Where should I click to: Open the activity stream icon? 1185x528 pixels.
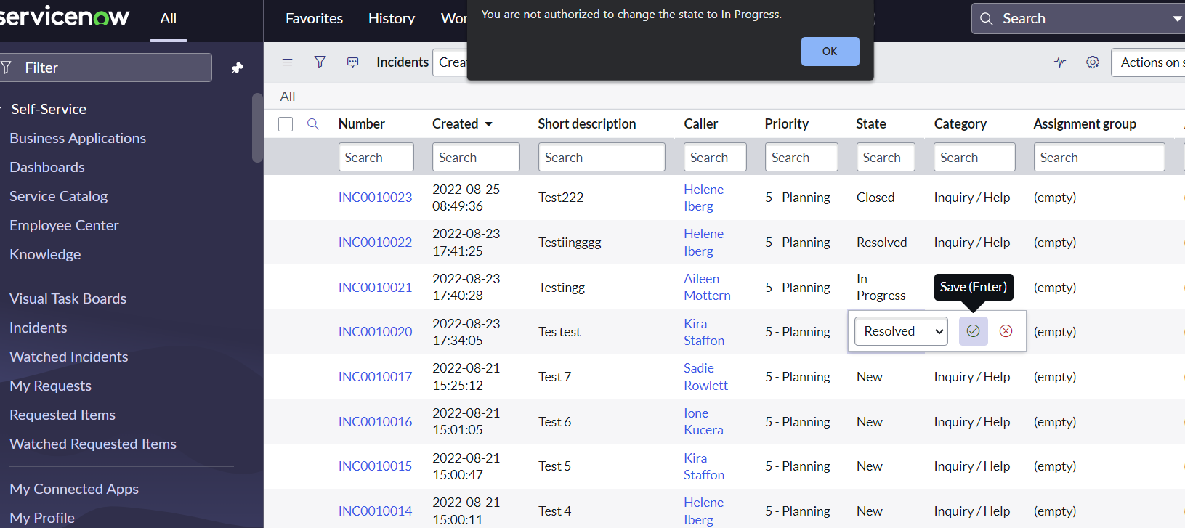click(x=352, y=62)
